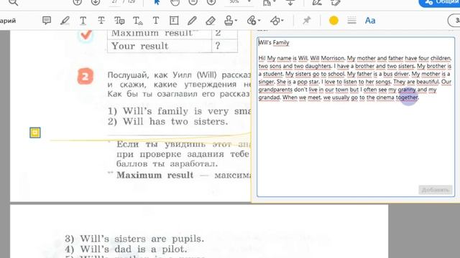Select the Add text box tool

pos(174,21)
